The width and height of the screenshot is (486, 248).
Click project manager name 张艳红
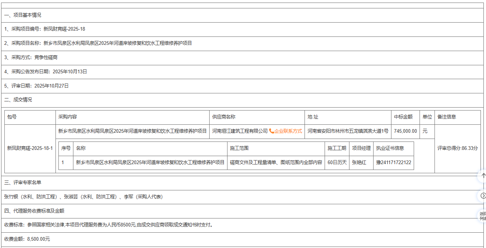359,163
